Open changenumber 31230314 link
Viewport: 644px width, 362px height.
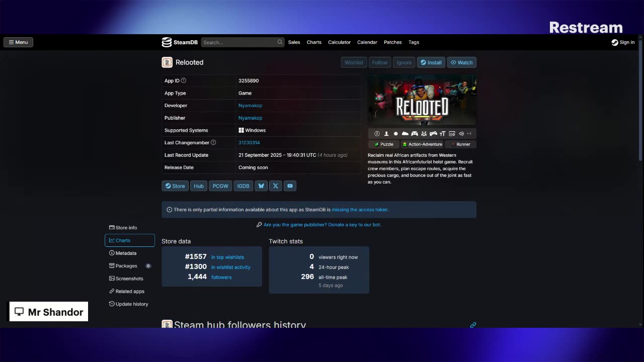click(249, 143)
